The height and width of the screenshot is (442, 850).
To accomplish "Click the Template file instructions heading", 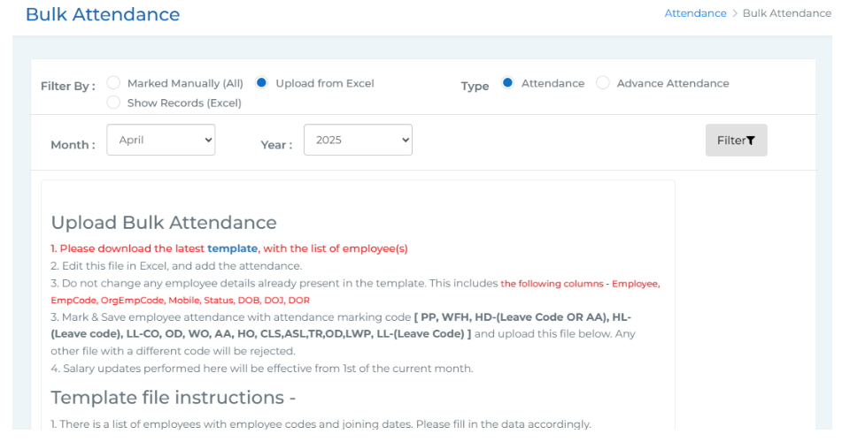I will pyautogui.click(x=174, y=397).
